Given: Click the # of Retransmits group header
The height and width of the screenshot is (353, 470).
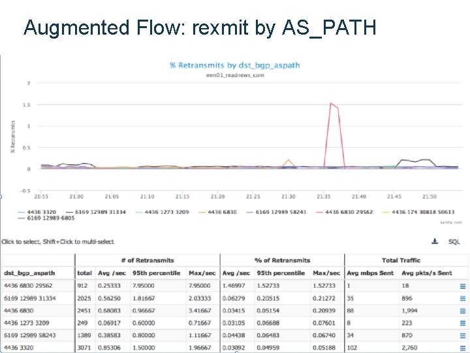Looking at the screenshot, I should (148, 260).
